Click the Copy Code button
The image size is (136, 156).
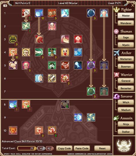click(64, 148)
